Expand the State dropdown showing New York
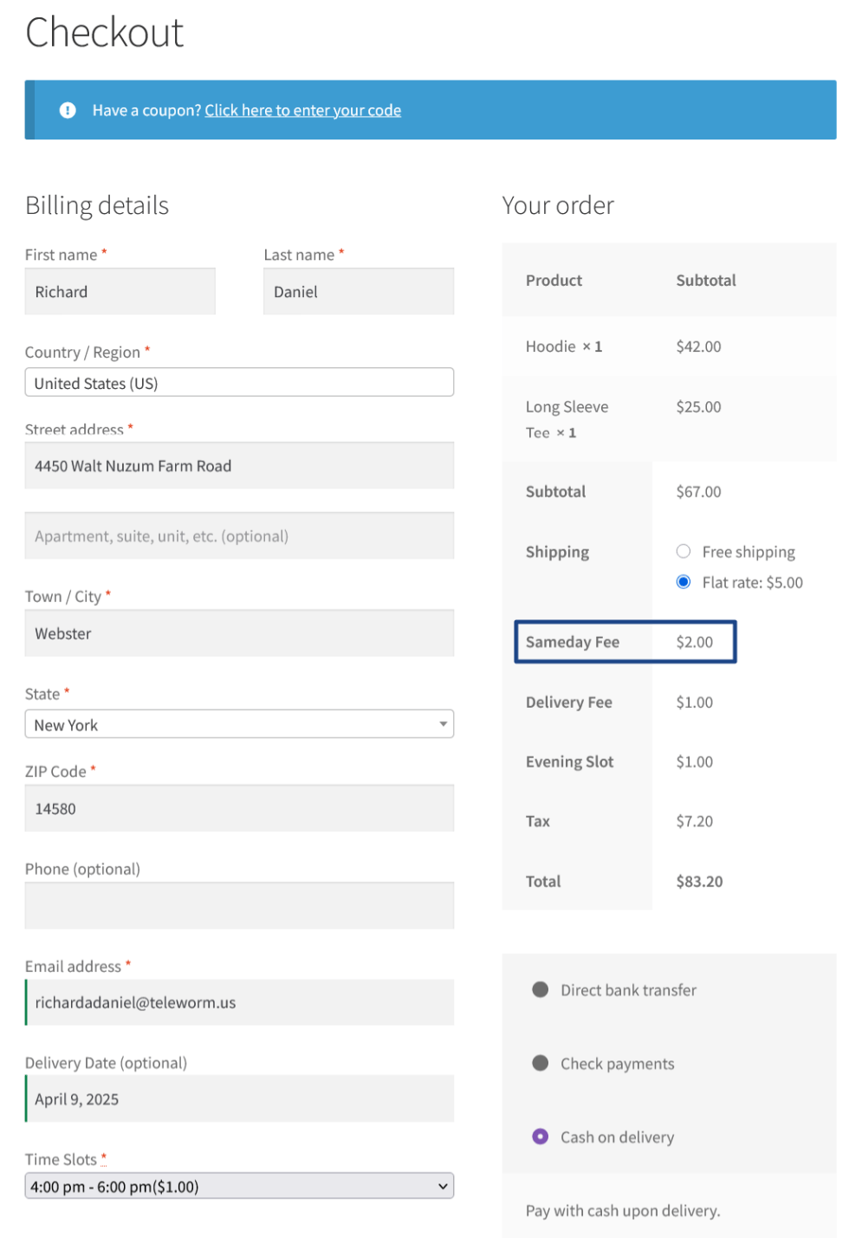849x1238 pixels. tap(239, 724)
